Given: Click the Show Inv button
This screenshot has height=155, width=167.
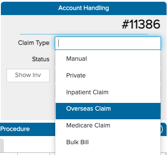Looking at the screenshot, I should pyautogui.click(x=28, y=75).
